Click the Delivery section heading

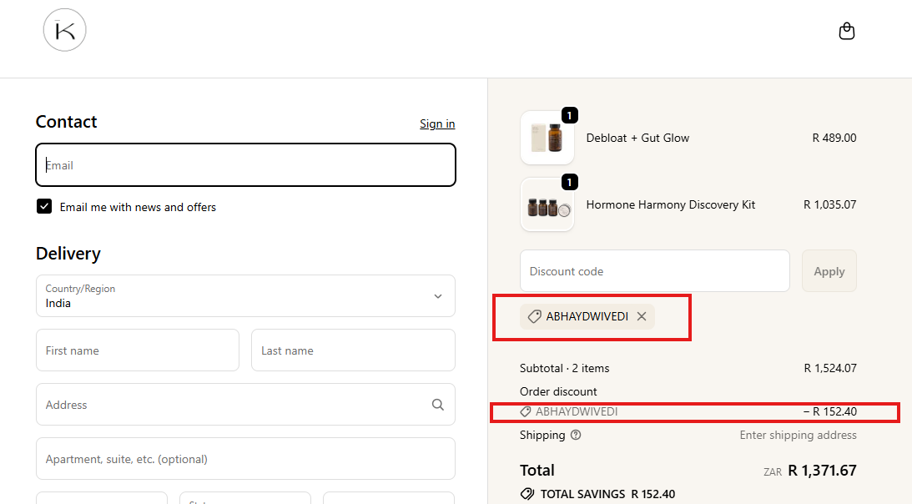coord(68,254)
